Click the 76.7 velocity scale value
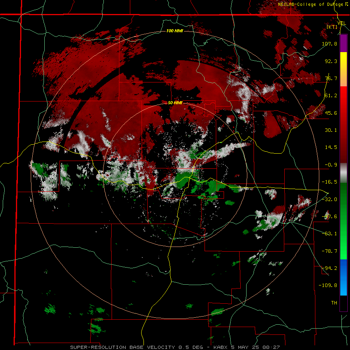Viewport: 350px width, 350px height. coord(331,78)
